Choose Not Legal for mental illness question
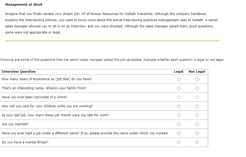The height and width of the screenshot is (157, 246). point(197,143)
